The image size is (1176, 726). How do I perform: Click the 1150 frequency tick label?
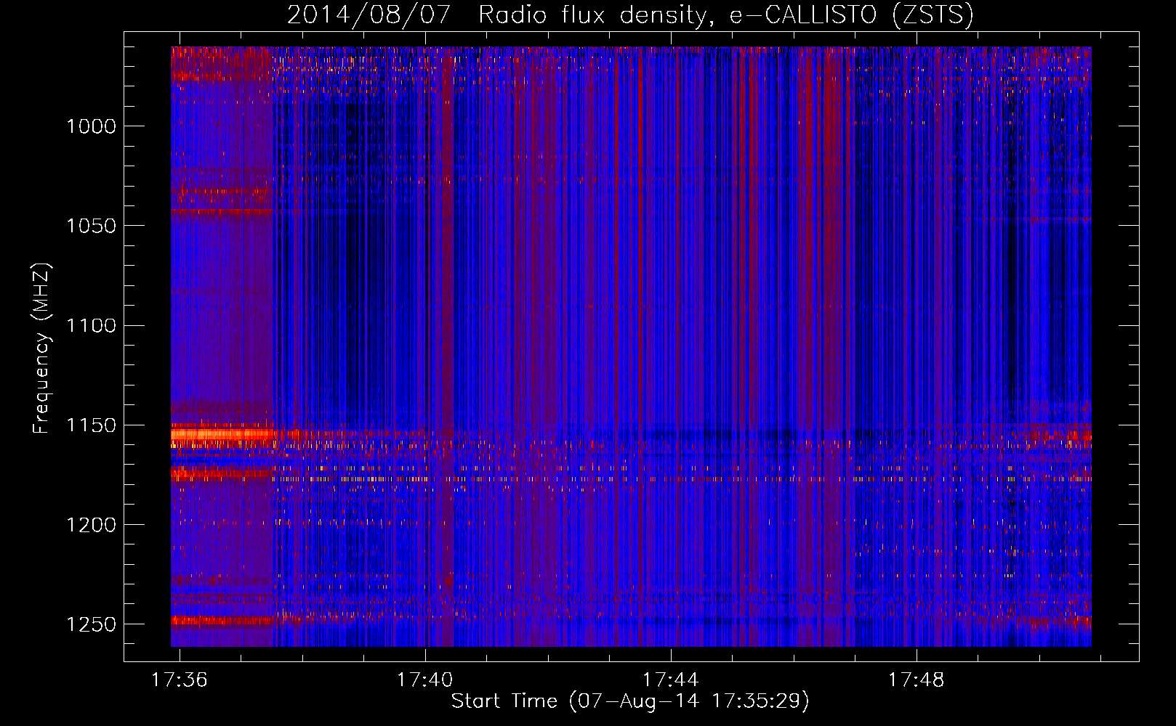point(91,425)
